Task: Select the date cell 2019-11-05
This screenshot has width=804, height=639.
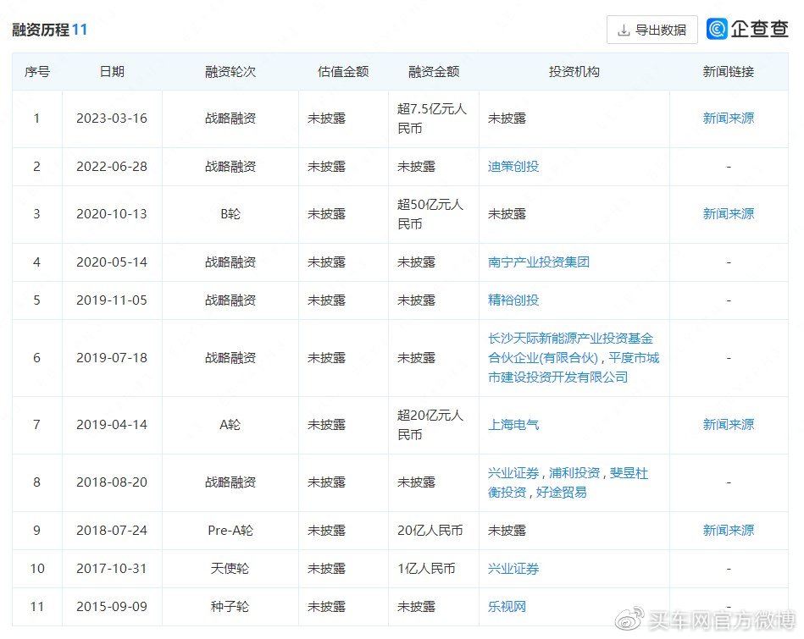Action: pos(112,300)
